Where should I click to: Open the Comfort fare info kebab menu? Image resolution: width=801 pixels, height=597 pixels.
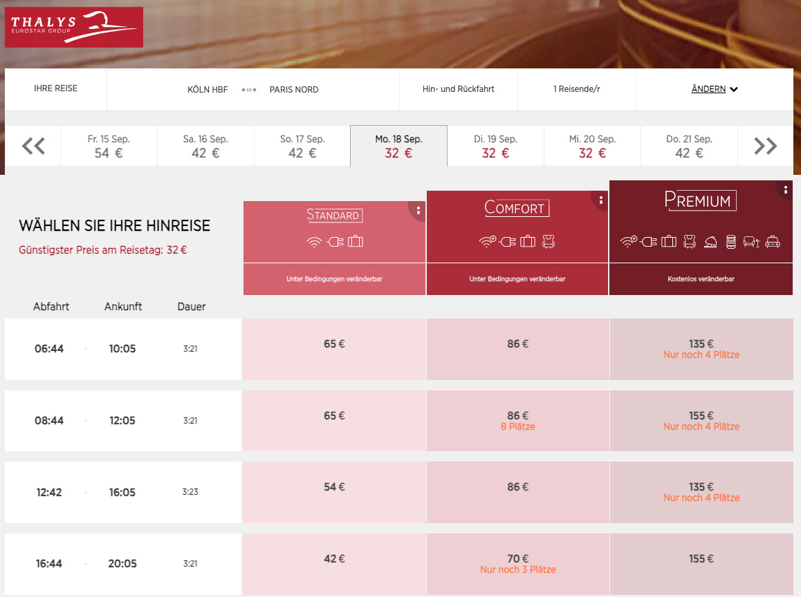601,200
